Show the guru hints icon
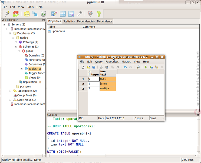The height and width of the screenshot is (163, 201). [90, 14]
